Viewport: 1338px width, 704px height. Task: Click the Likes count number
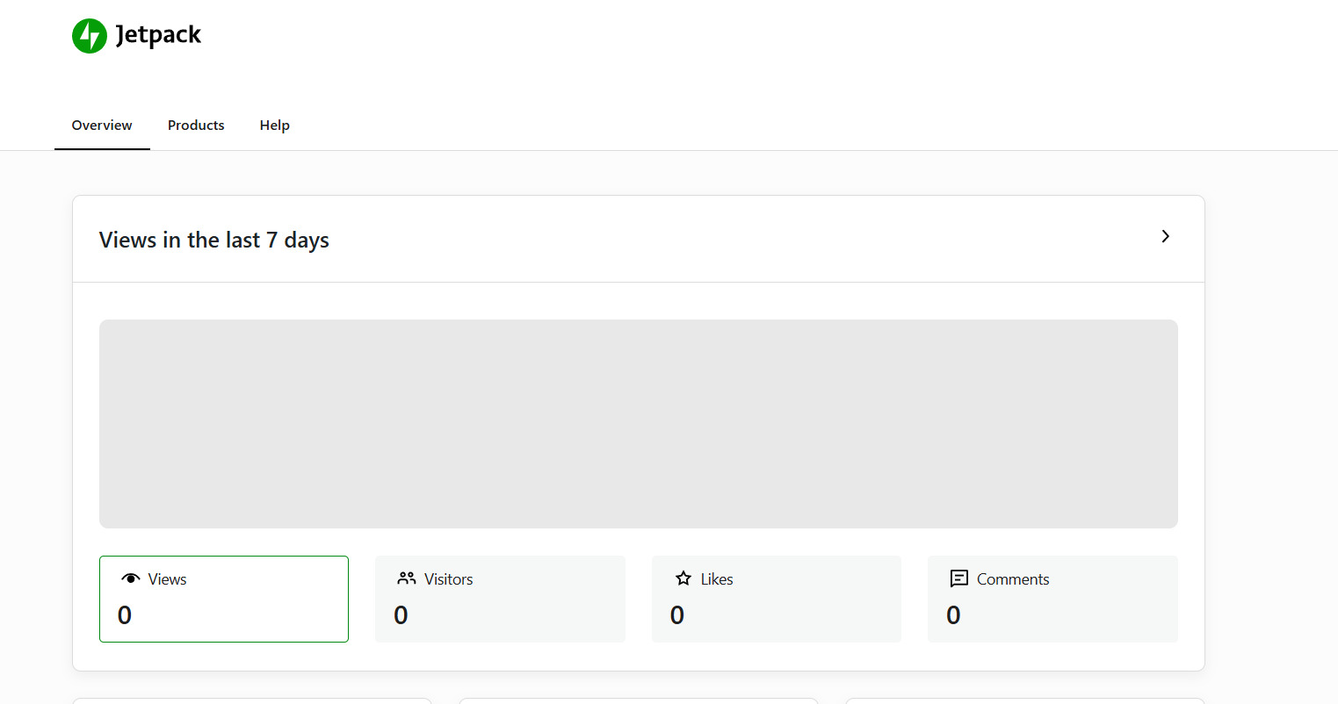pos(676,615)
